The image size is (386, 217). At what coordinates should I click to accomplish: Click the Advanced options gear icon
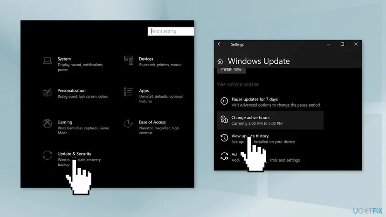[x=224, y=156]
